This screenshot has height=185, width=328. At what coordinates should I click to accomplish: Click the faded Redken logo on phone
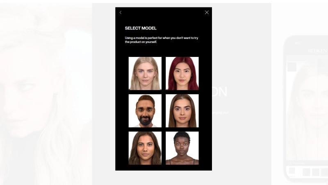(x=317, y=51)
